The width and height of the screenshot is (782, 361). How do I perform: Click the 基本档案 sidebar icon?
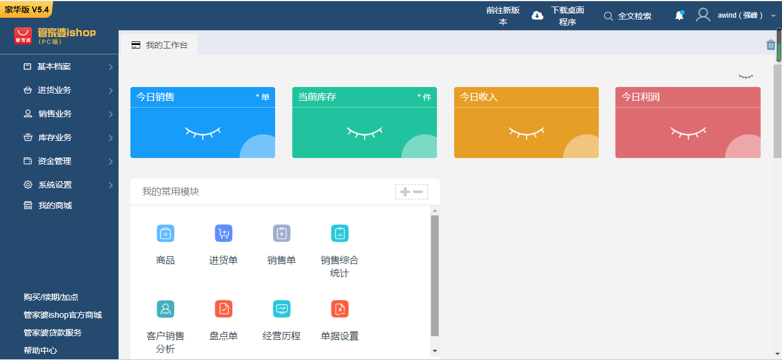(27, 66)
